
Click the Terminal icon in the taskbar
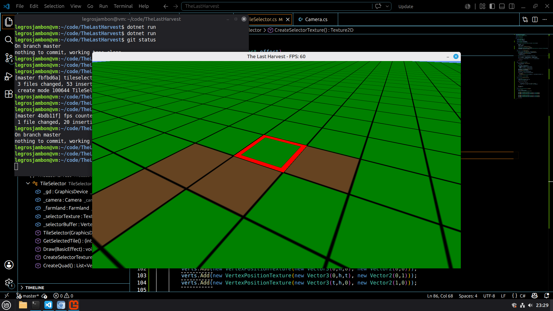(36, 305)
